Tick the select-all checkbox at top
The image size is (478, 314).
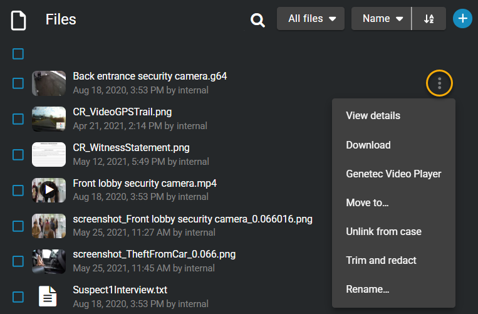(18, 54)
